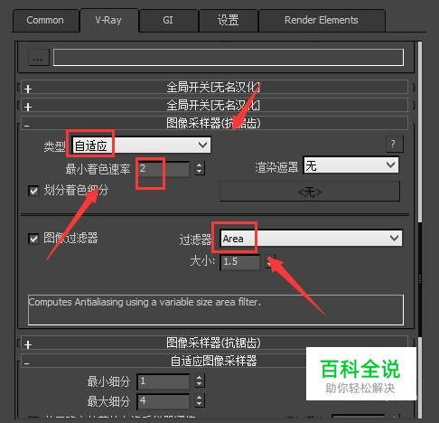Collapse the open 图像采样器(抗锯齿) rollout
This screenshot has height=423, width=439.
[214, 124]
